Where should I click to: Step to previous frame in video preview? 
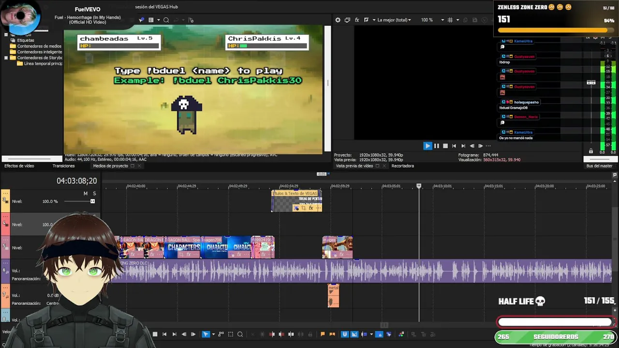(472, 145)
